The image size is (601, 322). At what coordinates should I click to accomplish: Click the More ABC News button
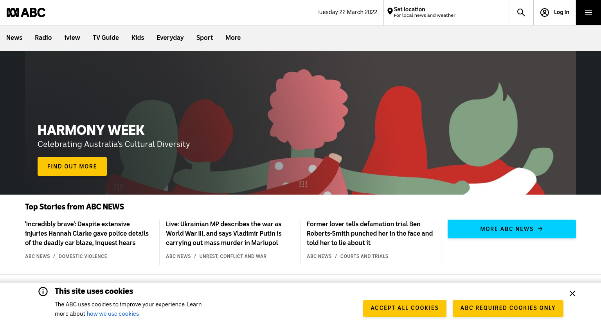point(512,229)
